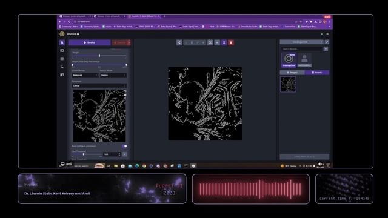Click the Windows taskbar search box
The width and height of the screenshot is (388, 218).
[84, 166]
